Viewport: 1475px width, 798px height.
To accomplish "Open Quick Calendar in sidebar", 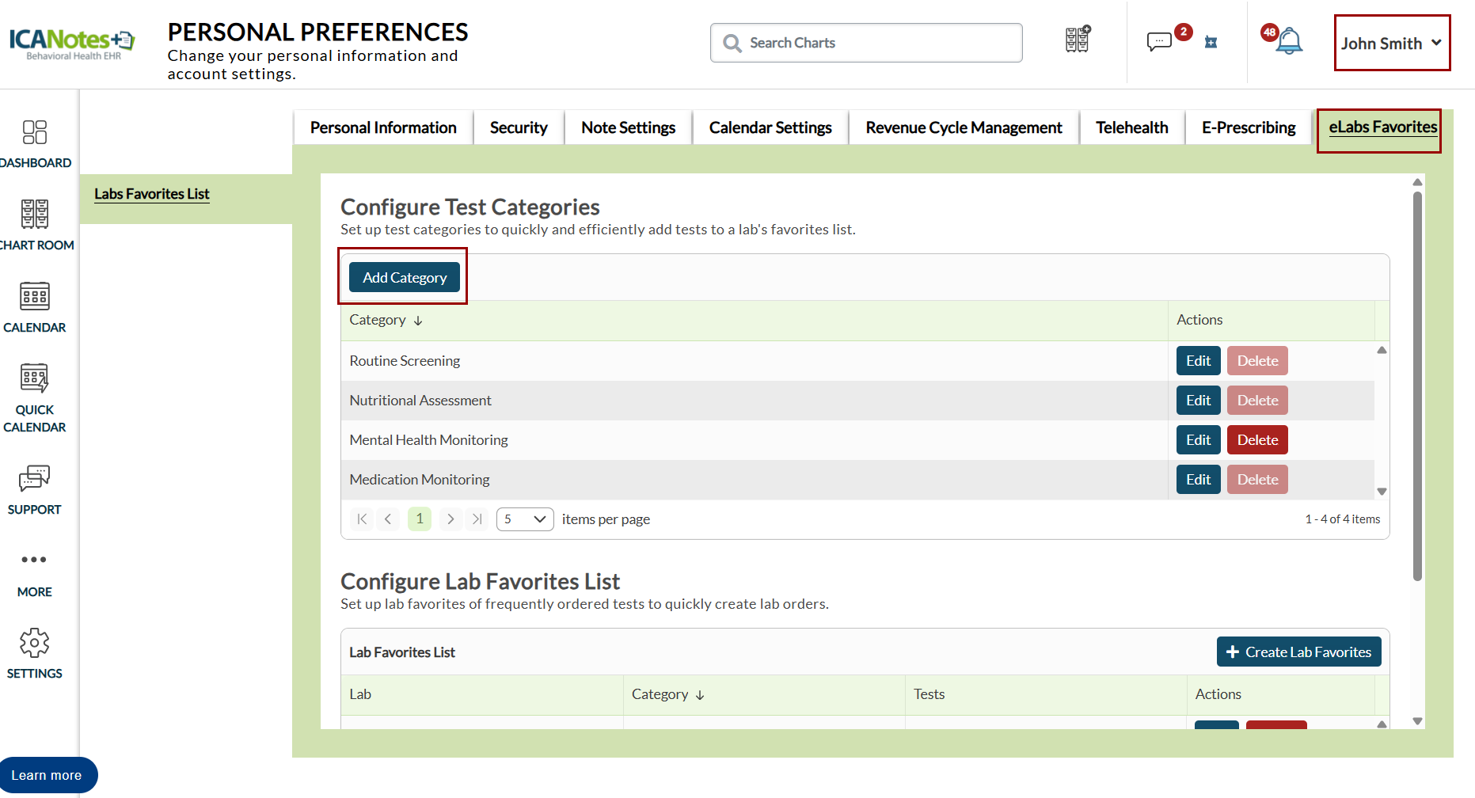I will click(35, 379).
